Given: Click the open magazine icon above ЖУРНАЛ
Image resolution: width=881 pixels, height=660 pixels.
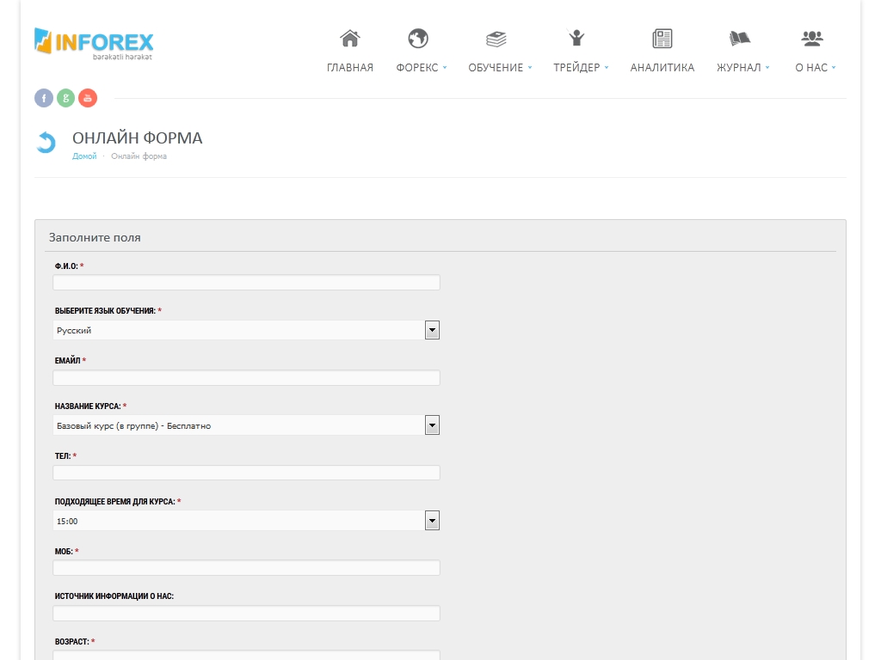Looking at the screenshot, I should 739,39.
